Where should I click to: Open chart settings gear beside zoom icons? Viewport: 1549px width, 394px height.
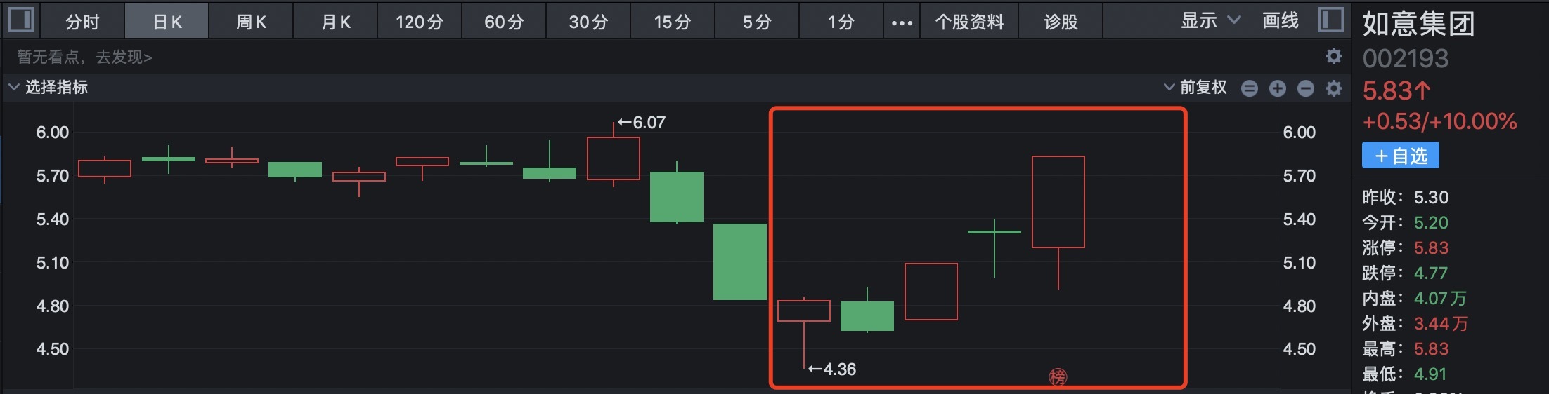1333,88
